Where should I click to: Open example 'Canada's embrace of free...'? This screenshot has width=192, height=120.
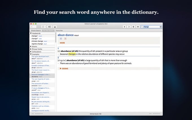pos(42,67)
